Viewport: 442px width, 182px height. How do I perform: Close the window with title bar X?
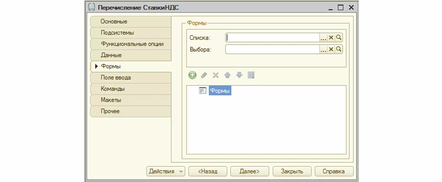click(x=351, y=7)
